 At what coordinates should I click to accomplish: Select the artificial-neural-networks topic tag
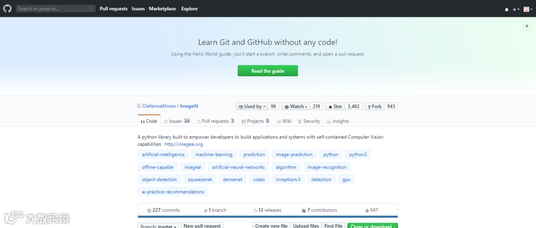coord(238,167)
